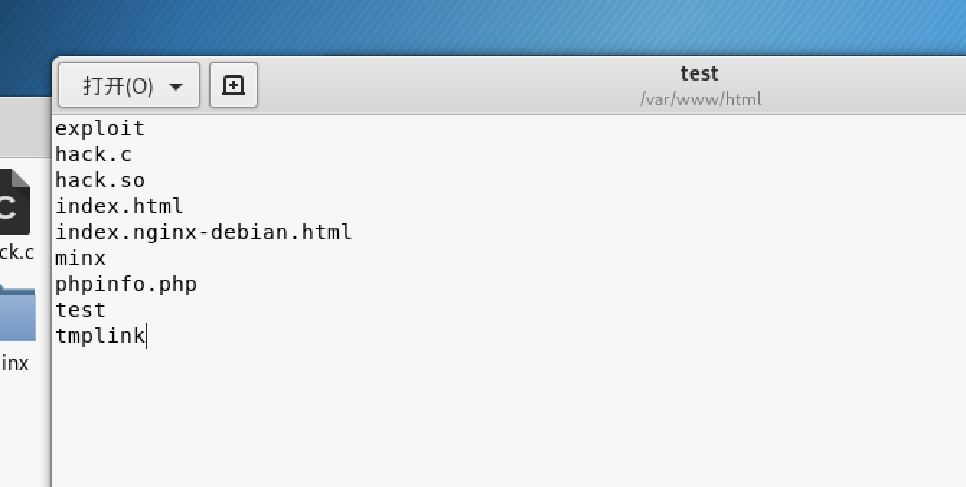Click the "minx" line in editor

coord(81,259)
